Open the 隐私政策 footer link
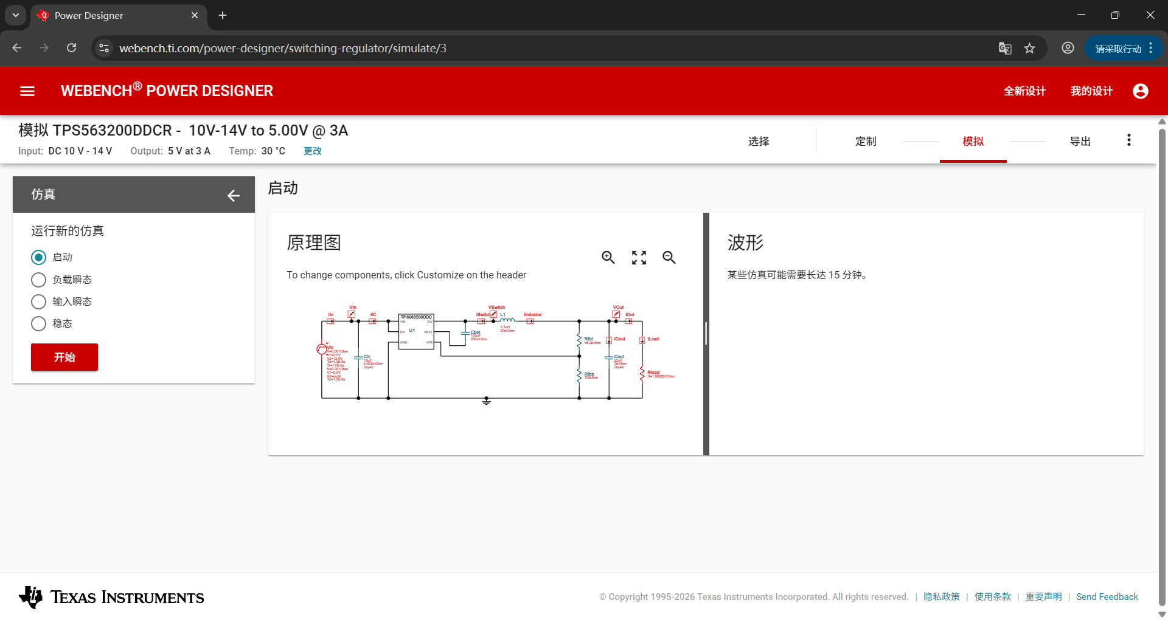 pyautogui.click(x=941, y=597)
